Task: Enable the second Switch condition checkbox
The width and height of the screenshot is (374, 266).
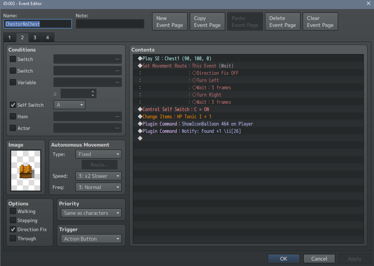Action: click(x=13, y=70)
